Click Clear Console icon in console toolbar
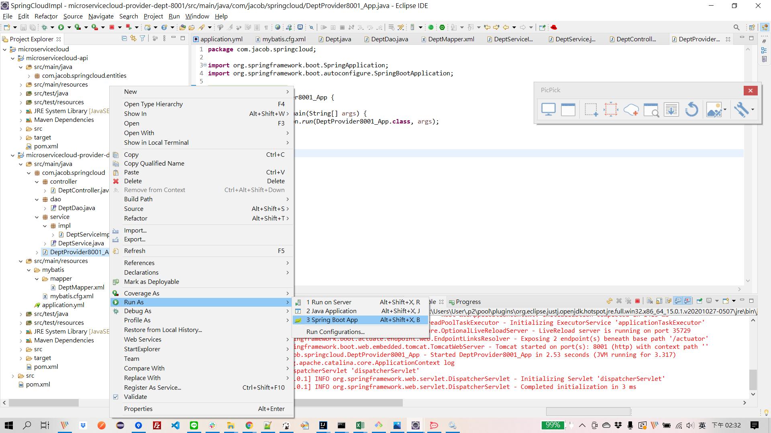The width and height of the screenshot is (771, 433). (650, 301)
